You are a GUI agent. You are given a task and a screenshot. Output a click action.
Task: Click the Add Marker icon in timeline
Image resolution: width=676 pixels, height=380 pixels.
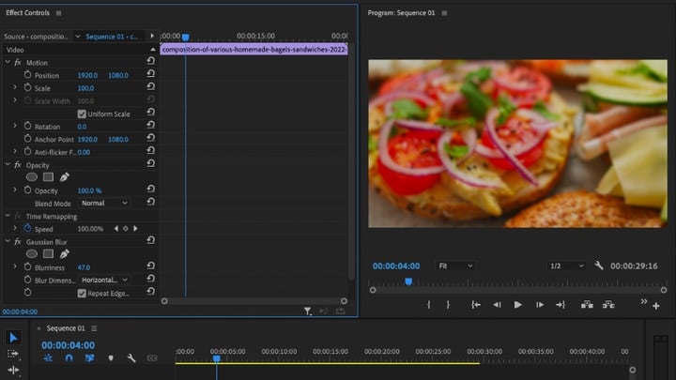pyautogui.click(x=111, y=358)
